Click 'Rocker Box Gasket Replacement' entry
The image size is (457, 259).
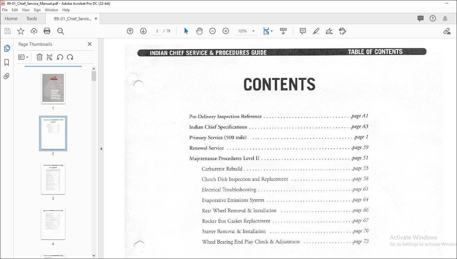tap(236, 221)
